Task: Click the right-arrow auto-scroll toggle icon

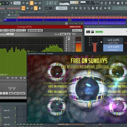Action: 27,8
